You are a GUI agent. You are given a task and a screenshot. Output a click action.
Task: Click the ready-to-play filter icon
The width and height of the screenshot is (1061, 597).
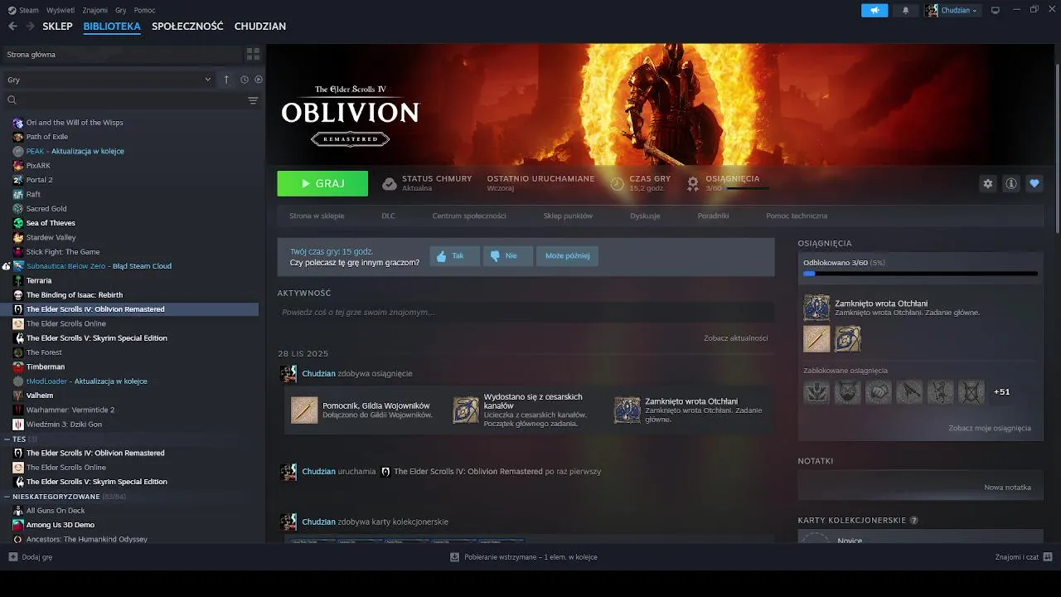[259, 80]
